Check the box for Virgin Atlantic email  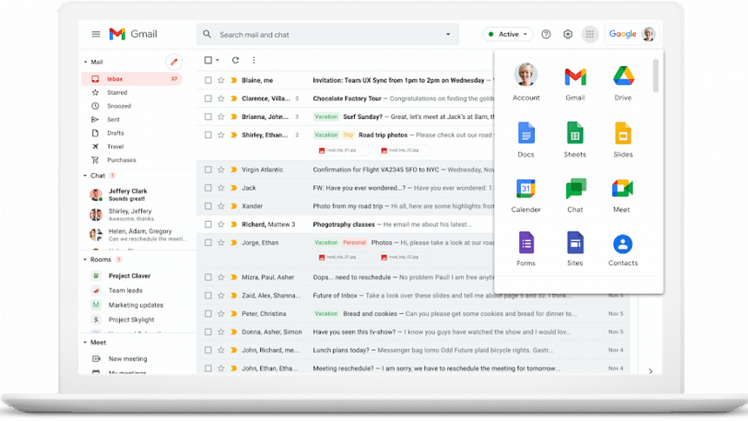click(x=208, y=170)
